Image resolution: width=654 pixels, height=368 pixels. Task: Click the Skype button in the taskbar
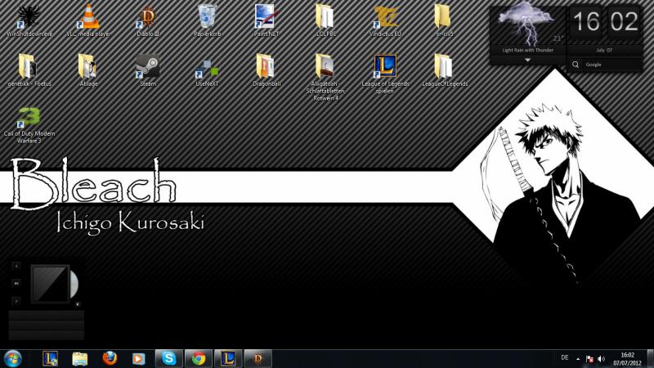[168, 358]
